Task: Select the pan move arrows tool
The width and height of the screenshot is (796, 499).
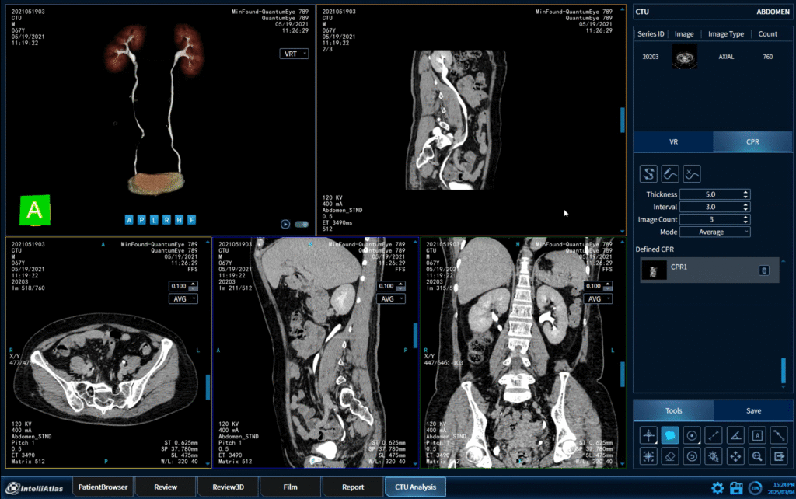Action: click(x=735, y=456)
